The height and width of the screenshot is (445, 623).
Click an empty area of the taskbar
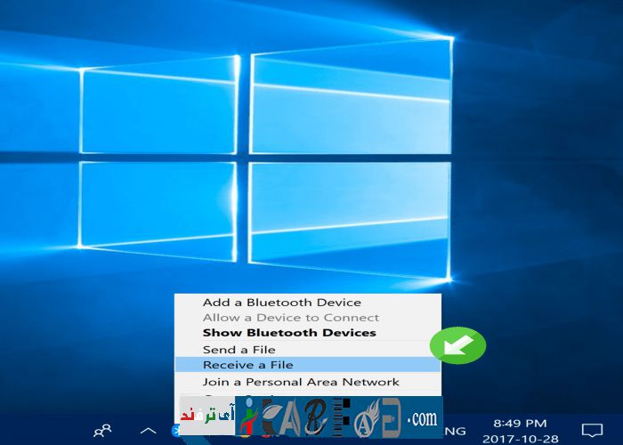pos(44,431)
